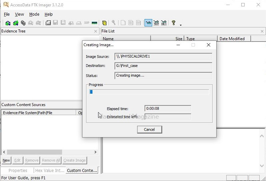Switch to the Properties tab
The image size is (266, 181).
click(18, 170)
